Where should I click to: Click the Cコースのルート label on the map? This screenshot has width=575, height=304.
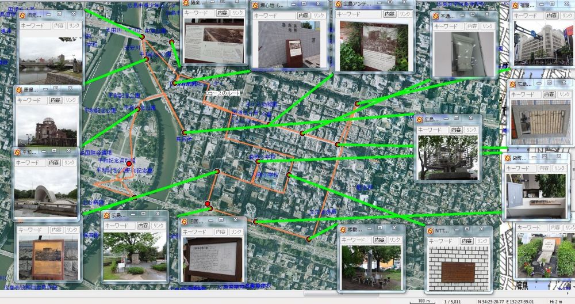(x=223, y=93)
